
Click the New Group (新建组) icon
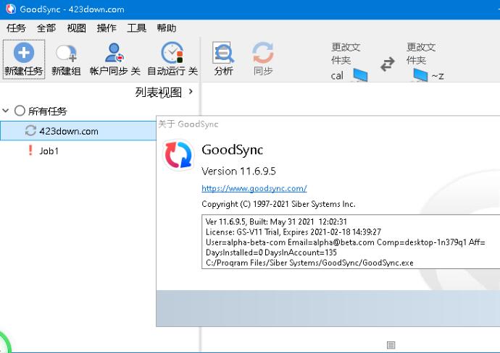coord(66,53)
